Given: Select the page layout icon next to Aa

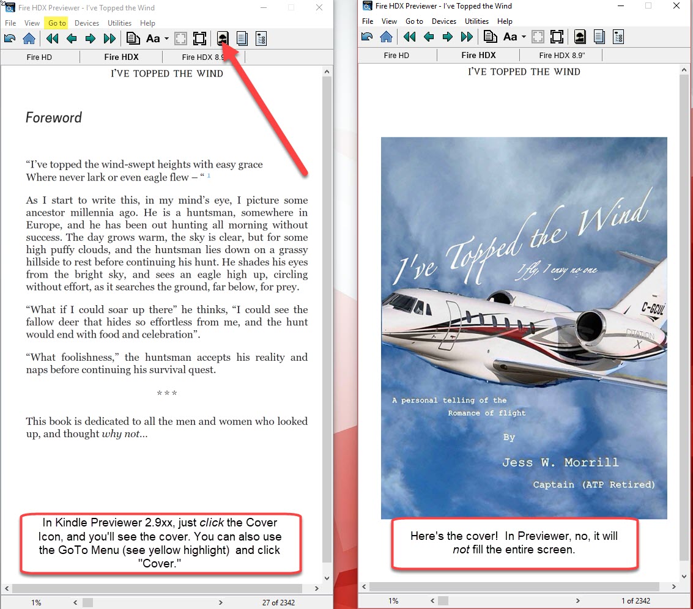Looking at the screenshot, I should (133, 38).
